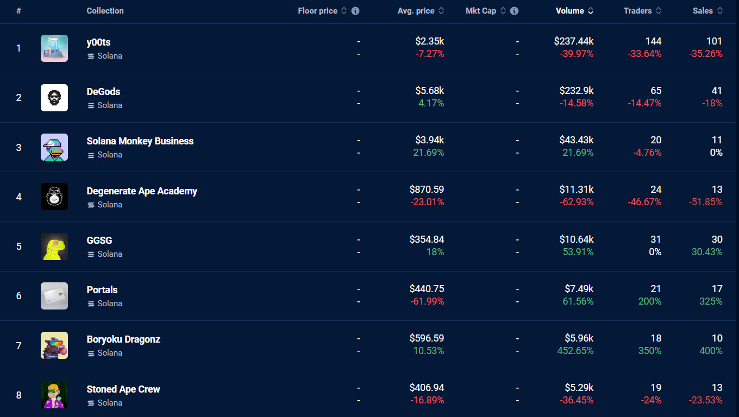Open the Portals collection link
Screen dimensions: 739x417
[x=102, y=290]
